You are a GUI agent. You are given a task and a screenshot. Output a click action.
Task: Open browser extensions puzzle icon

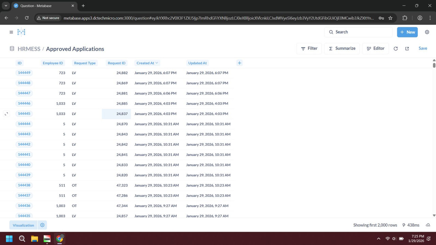pyautogui.click(x=405, y=18)
